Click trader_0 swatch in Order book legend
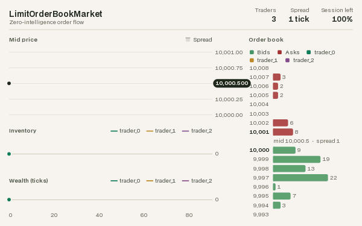Screen dimensions: 362x226 click(309, 52)
